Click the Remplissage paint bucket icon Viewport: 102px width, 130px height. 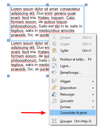pyautogui.click(x=54, y=73)
